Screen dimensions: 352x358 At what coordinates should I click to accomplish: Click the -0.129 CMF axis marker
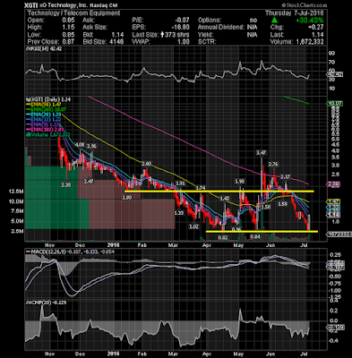coord(336,328)
